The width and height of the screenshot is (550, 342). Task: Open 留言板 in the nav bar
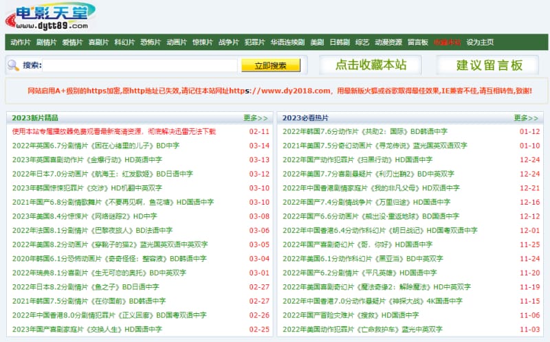(x=418, y=43)
